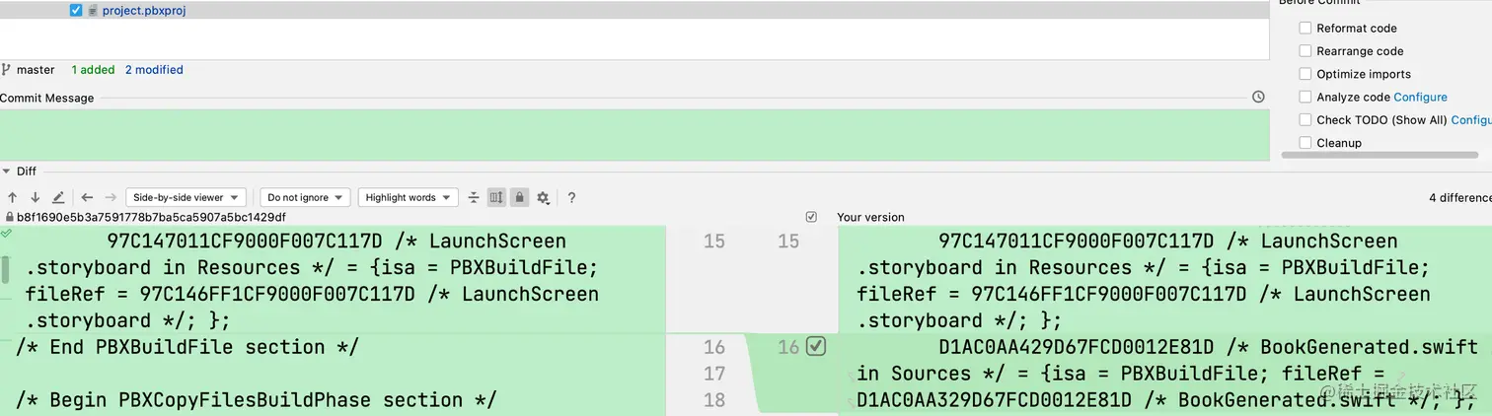1492x416 pixels.
Task: Open the diff help question mark
Action: click(571, 197)
